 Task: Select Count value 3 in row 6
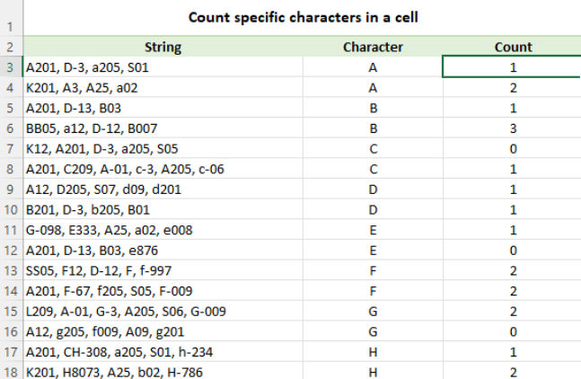click(512, 128)
